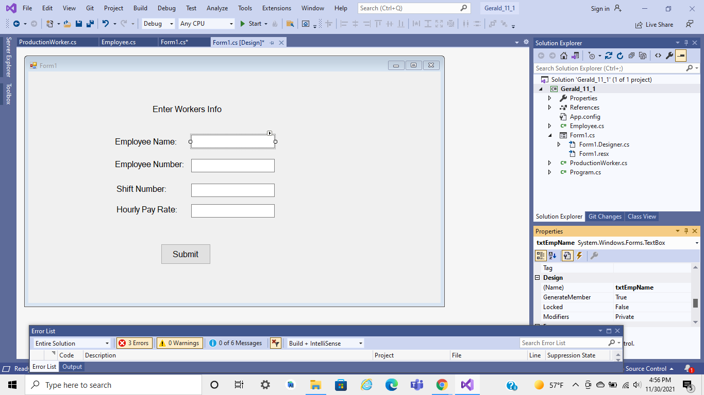Open Google Chrome from the taskbar

442,385
